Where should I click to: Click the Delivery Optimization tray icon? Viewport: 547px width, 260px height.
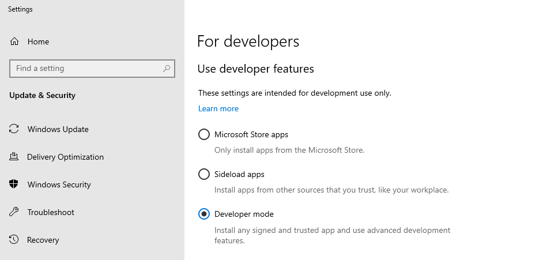[x=14, y=156]
